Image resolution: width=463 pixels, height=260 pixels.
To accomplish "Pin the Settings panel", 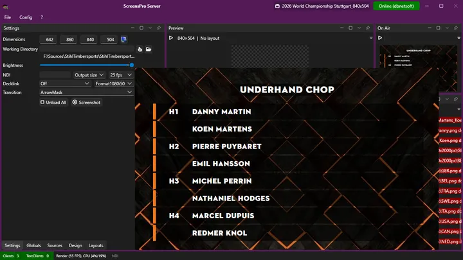I will tap(159, 28).
